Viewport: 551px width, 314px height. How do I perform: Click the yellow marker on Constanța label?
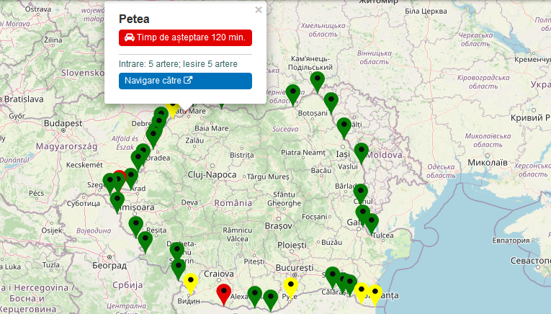(375, 293)
